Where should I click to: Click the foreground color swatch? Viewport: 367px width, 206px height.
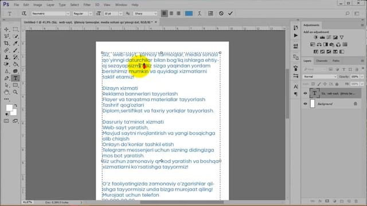(9, 108)
